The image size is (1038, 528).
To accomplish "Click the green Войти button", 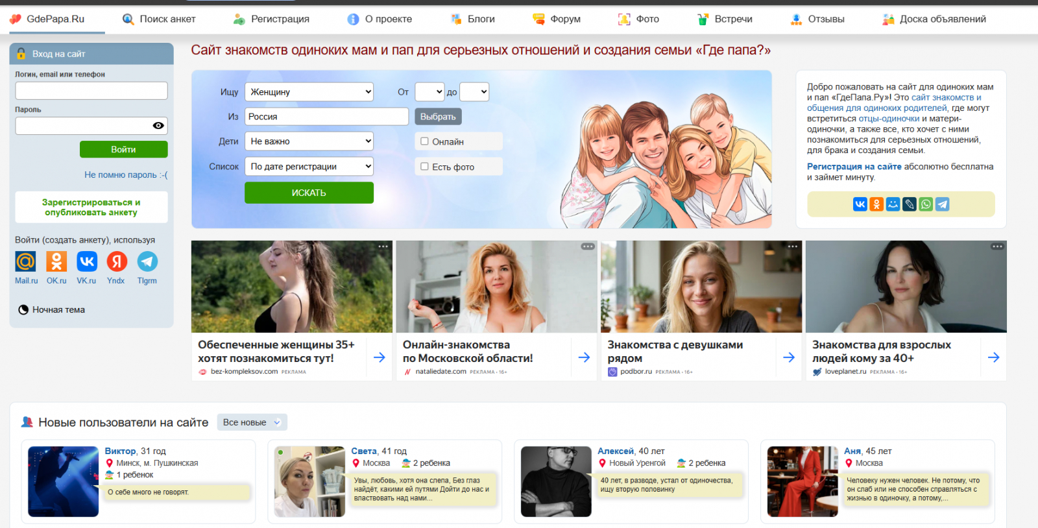I will pyautogui.click(x=124, y=149).
